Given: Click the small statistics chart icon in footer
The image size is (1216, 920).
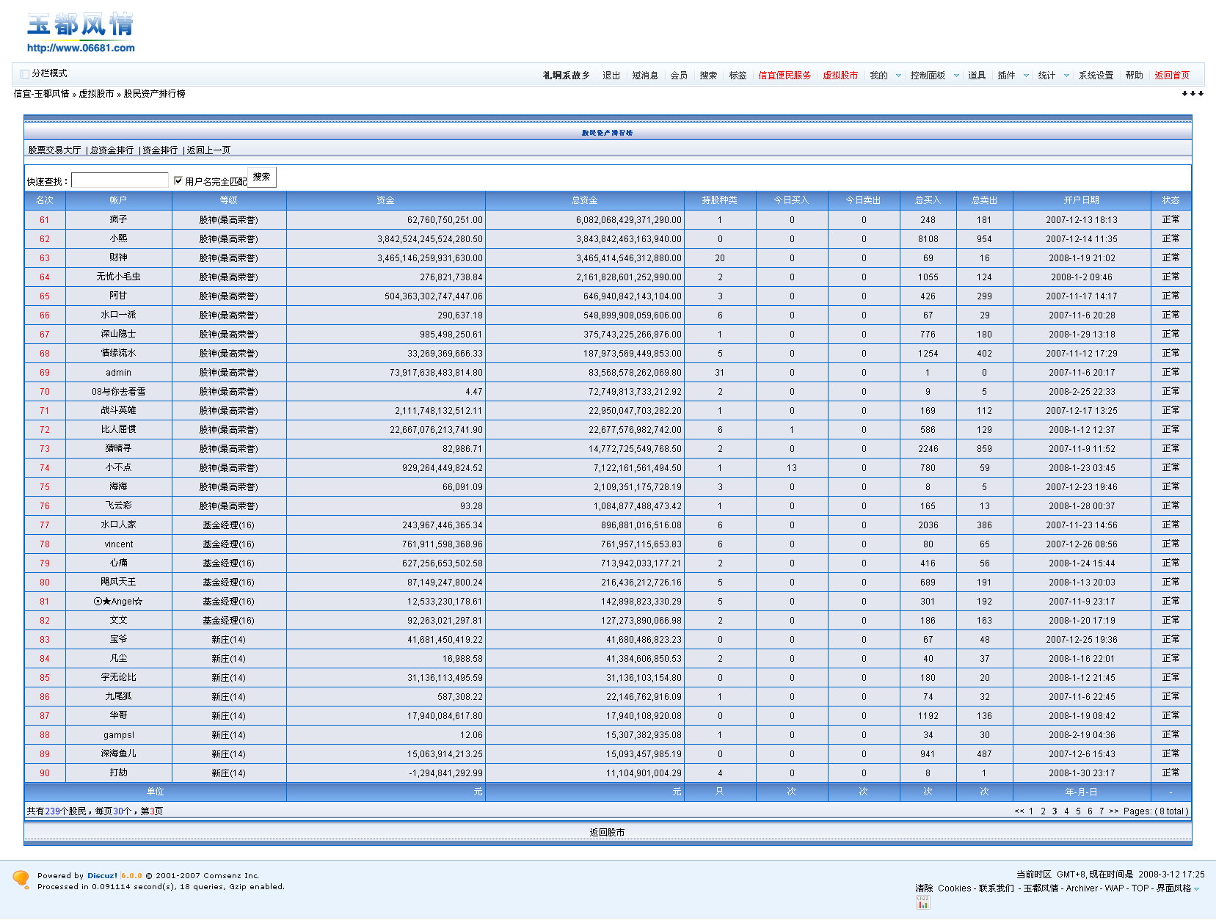Looking at the screenshot, I should click(922, 902).
